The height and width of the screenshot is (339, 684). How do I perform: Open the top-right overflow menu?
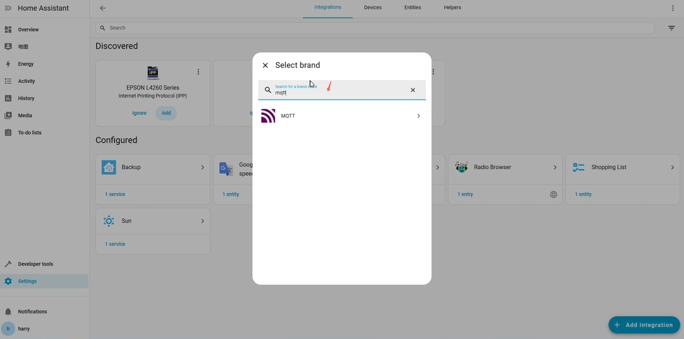673,8
